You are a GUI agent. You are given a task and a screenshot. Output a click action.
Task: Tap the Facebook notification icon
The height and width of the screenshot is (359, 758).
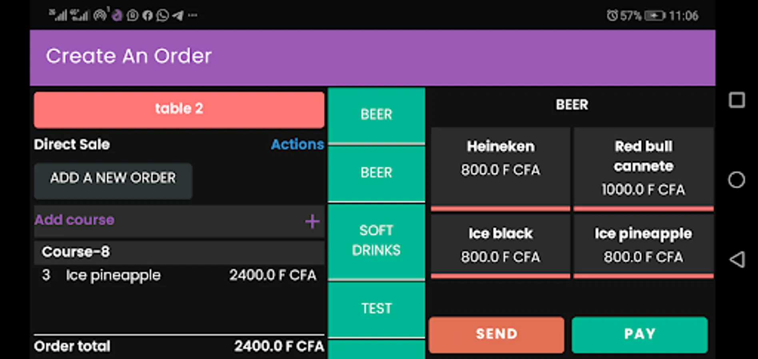click(148, 16)
